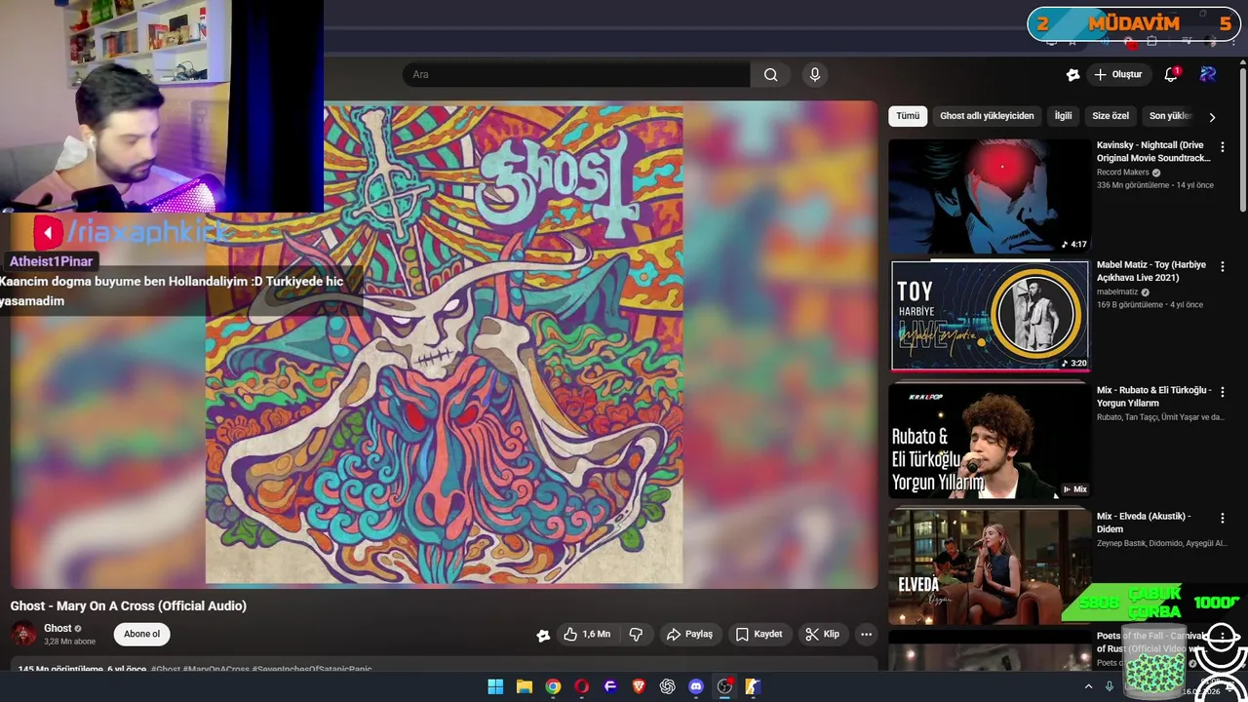Click the taskbar microphone tray icon
Screen dimensions: 1248x702
pyautogui.click(x=1110, y=686)
